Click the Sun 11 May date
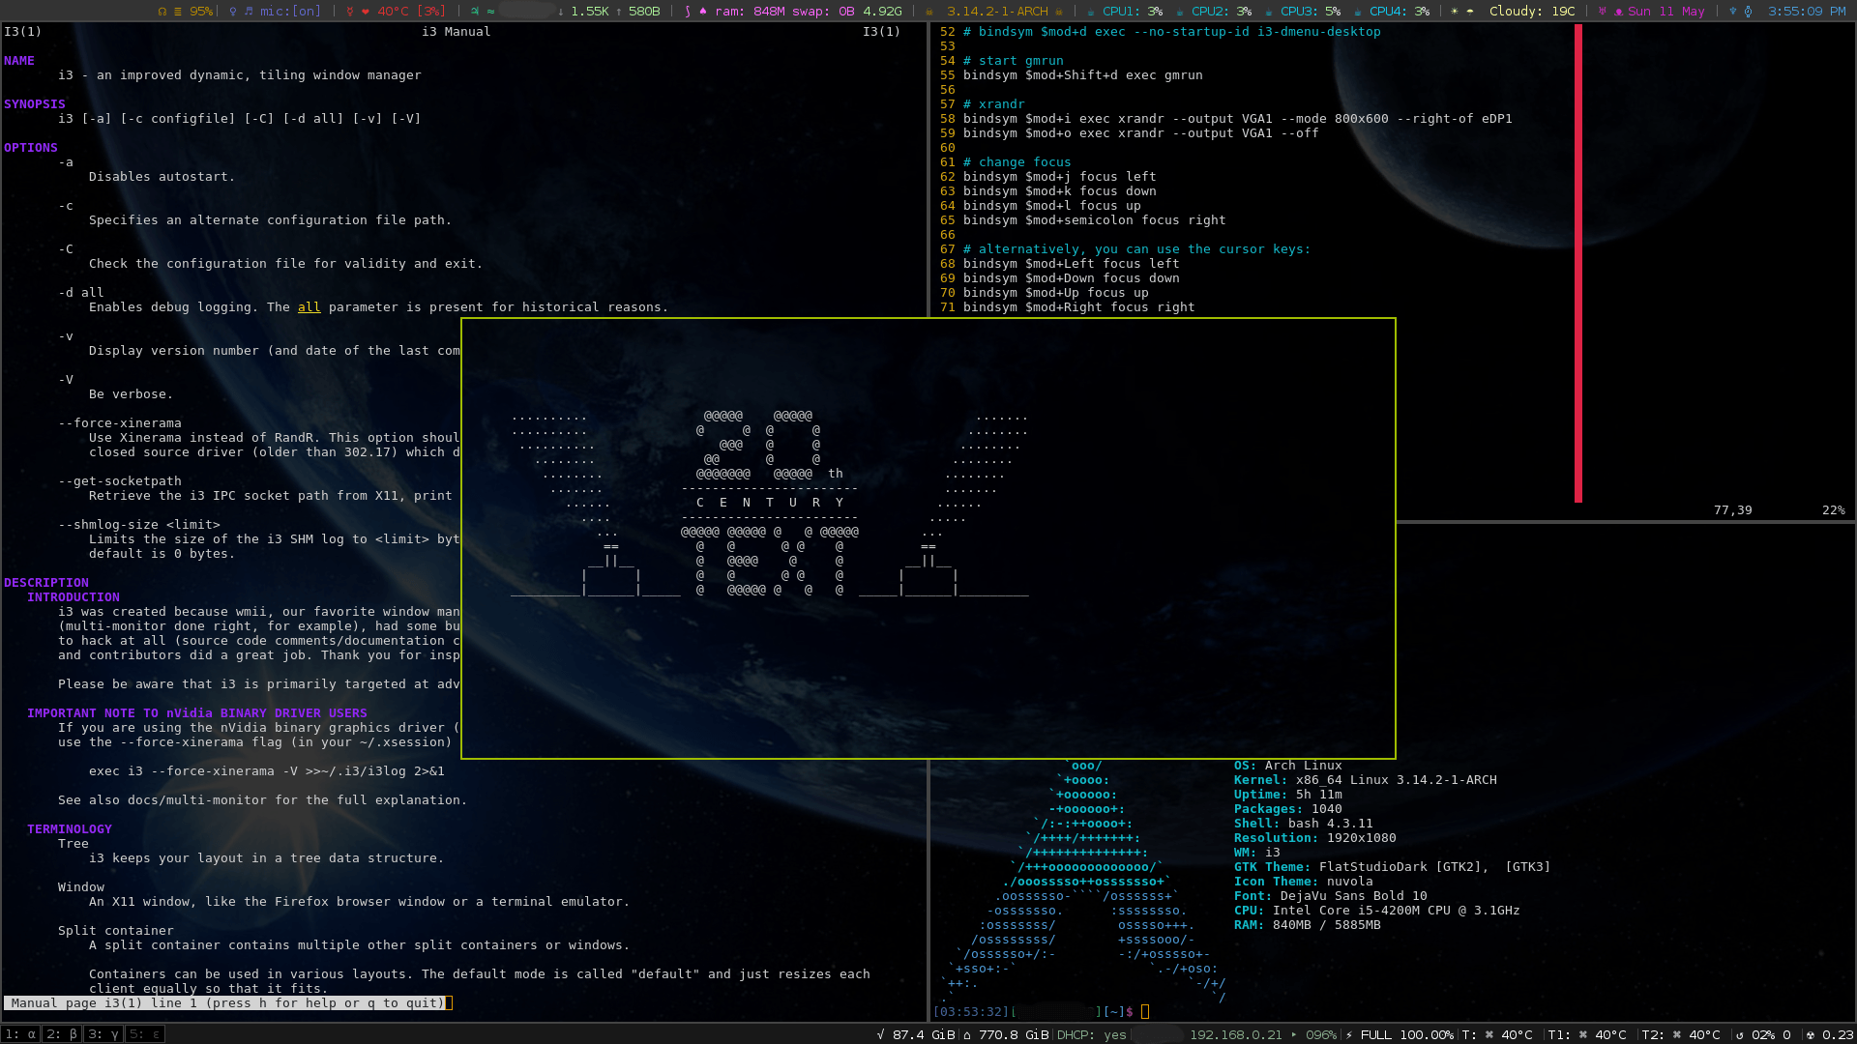The image size is (1857, 1044). 1665,12
